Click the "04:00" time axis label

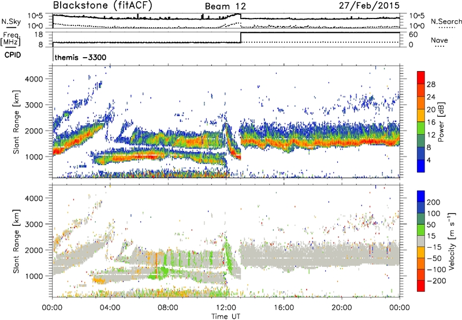click(110, 308)
